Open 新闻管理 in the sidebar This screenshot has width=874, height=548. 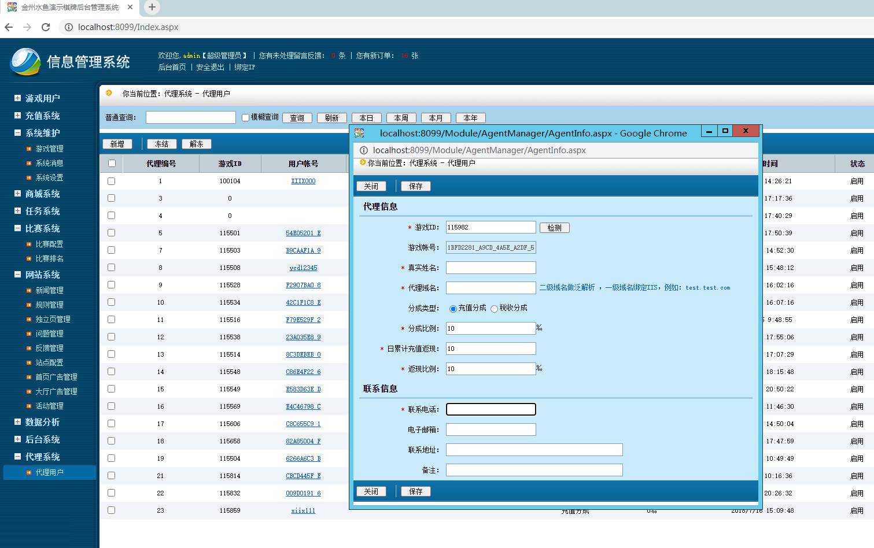click(49, 290)
